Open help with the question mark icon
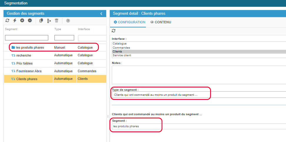This screenshot has height=142, width=286. [x=68, y=21]
